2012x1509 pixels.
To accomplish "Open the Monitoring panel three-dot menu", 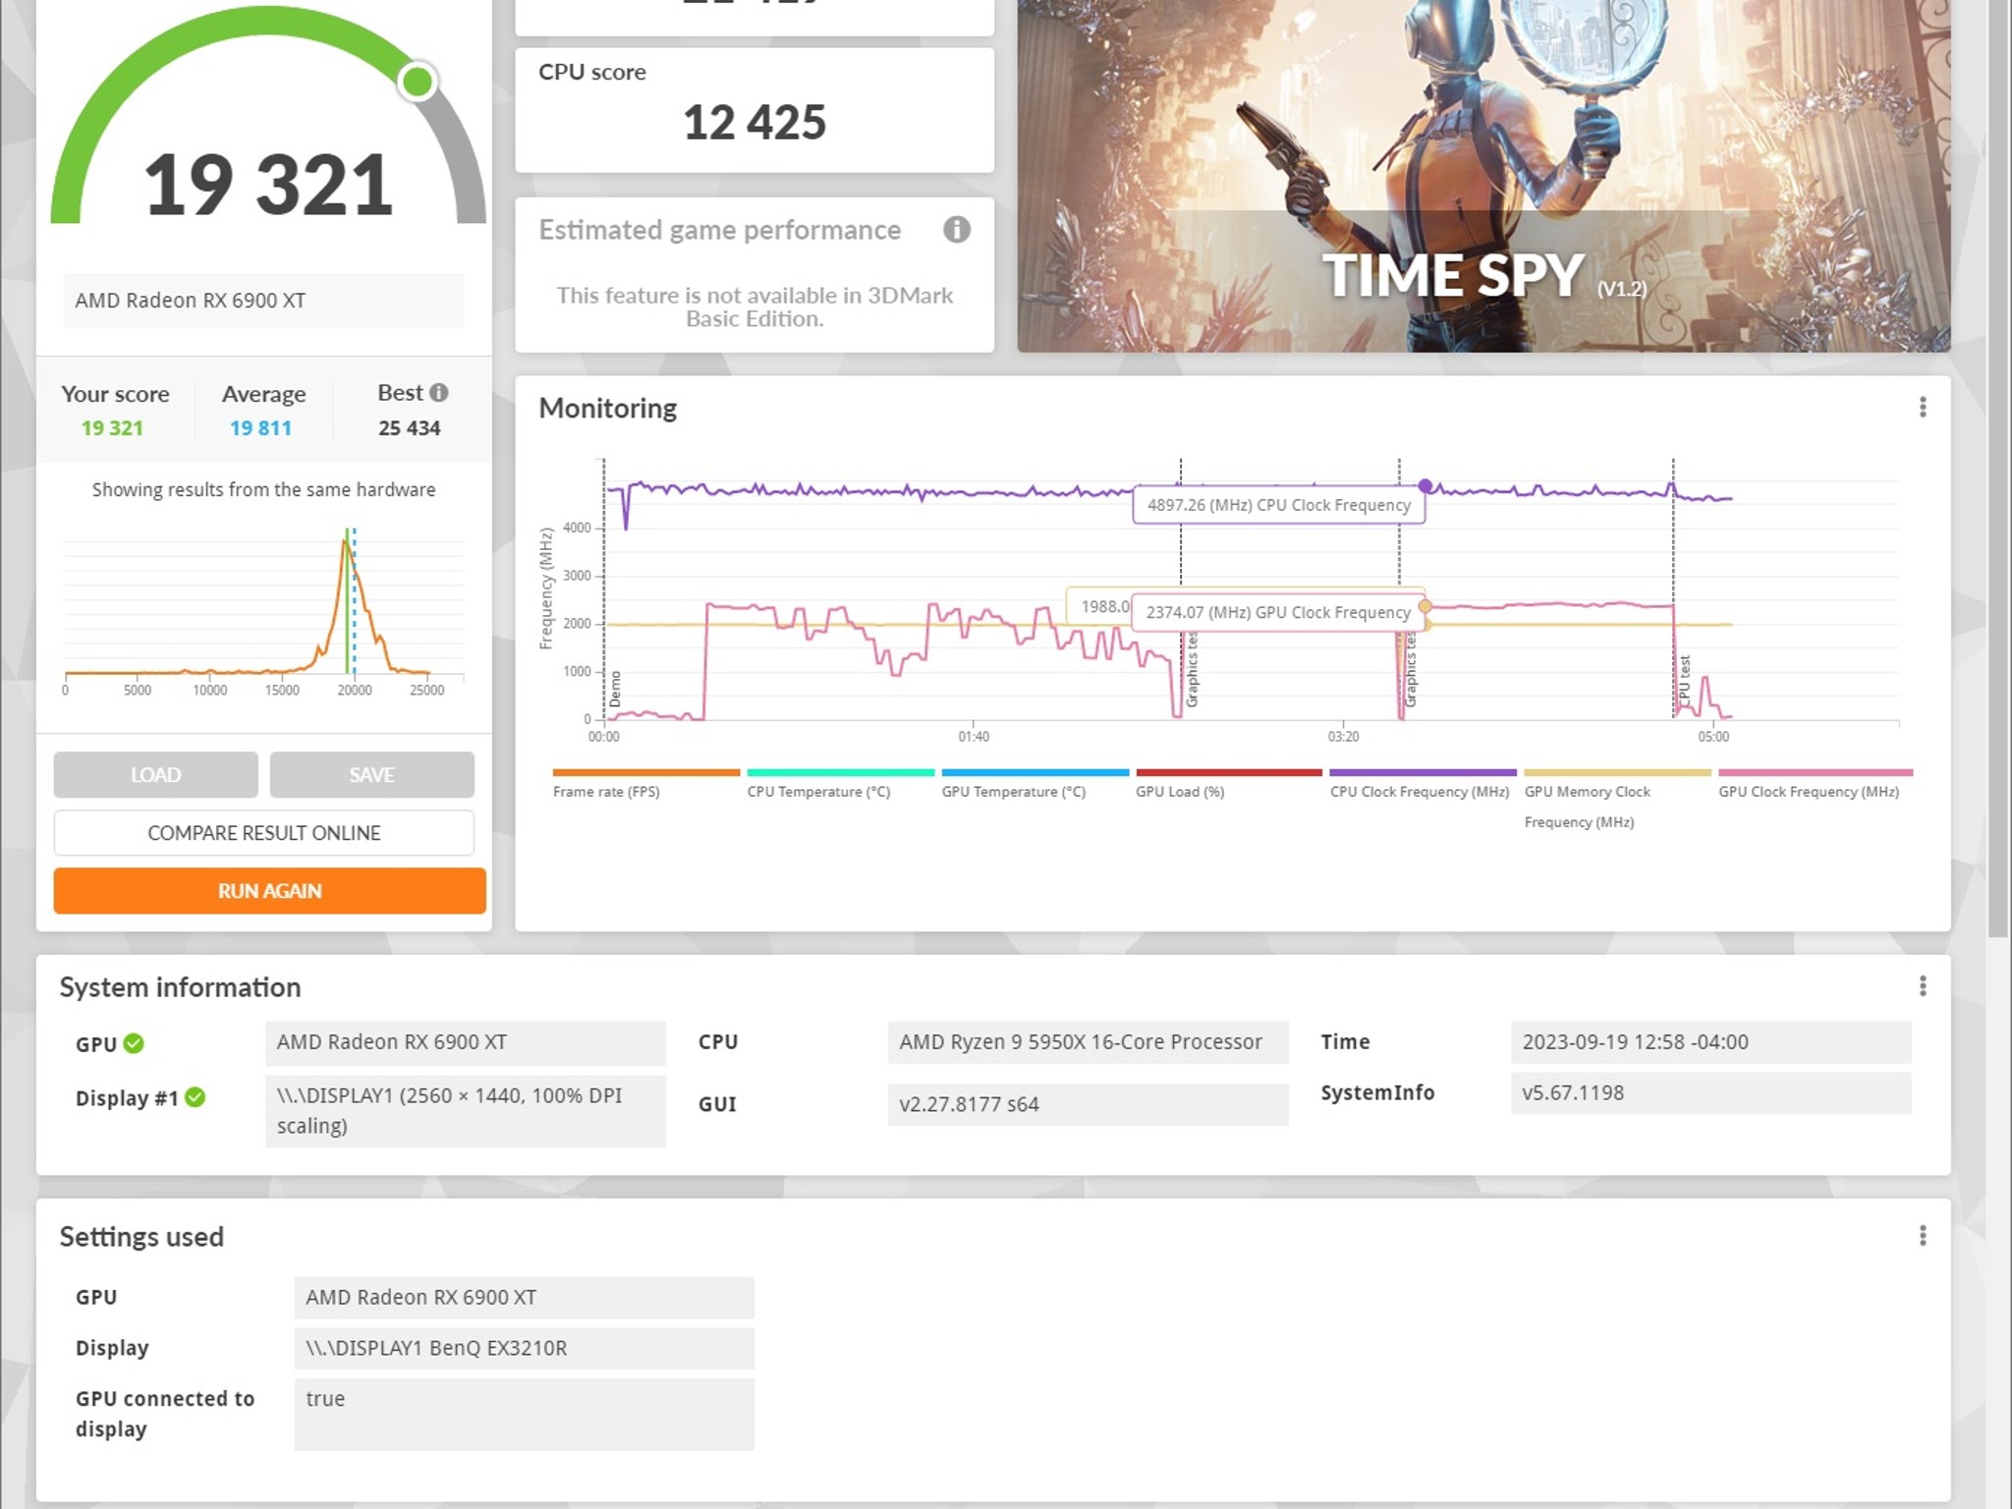I will point(1923,408).
